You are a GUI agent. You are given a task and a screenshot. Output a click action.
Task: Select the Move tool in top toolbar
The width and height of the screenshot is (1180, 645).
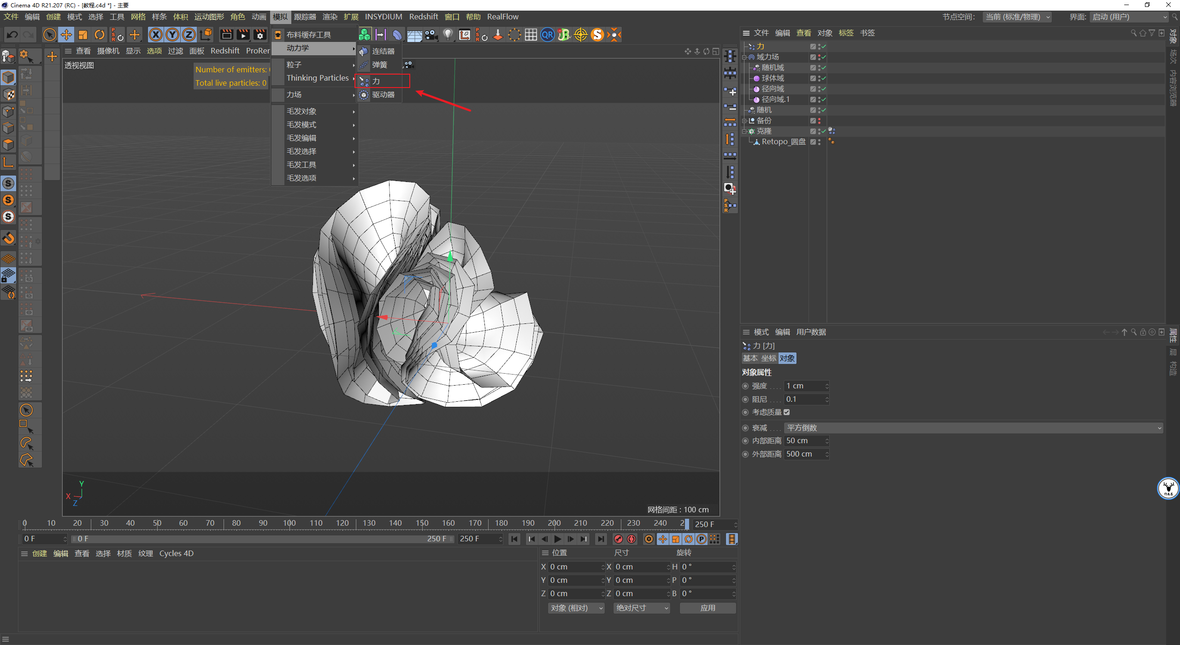[x=66, y=35]
